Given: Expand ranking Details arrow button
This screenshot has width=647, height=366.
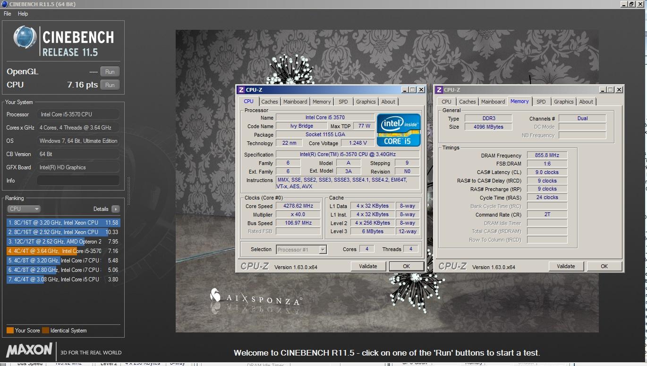Looking at the screenshot, I should coord(116,209).
